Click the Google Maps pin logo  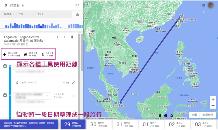[6, 5]
